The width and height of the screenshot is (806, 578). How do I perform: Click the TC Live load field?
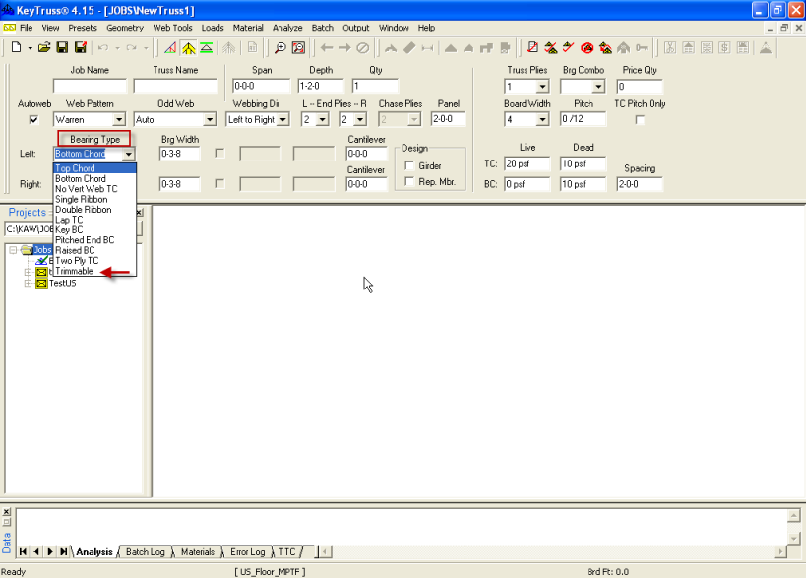pos(527,164)
